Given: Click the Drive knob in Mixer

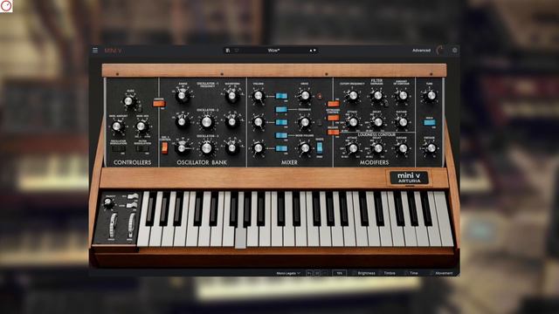Looking at the screenshot, I should (x=305, y=95).
